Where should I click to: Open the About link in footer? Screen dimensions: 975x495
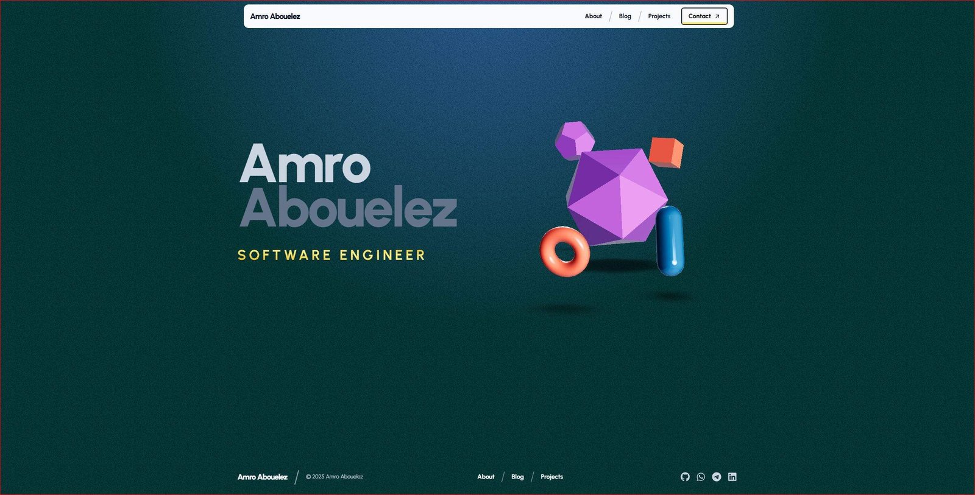(486, 477)
